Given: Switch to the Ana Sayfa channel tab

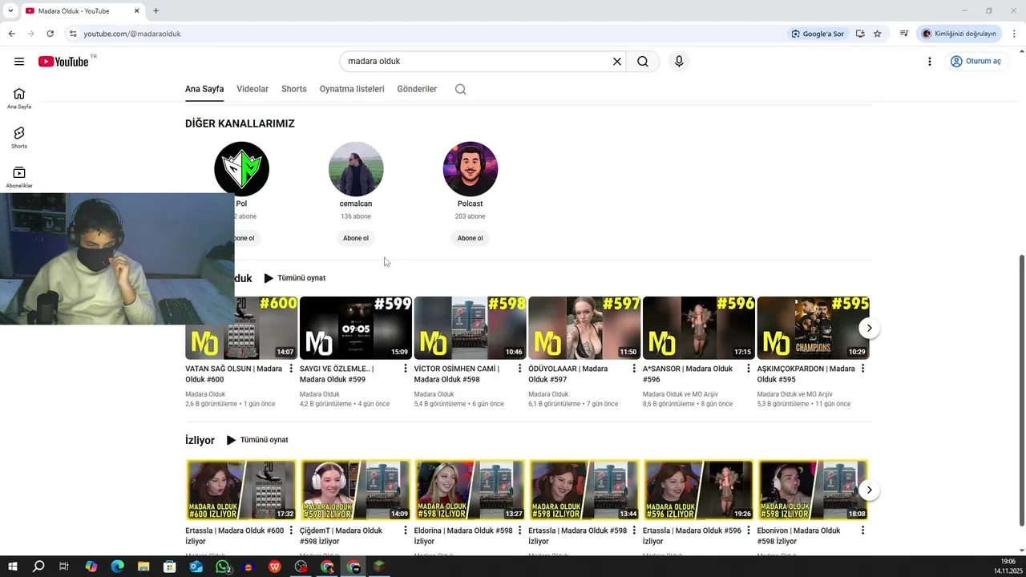Looking at the screenshot, I should click(204, 89).
